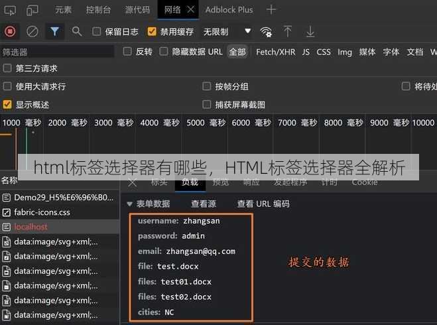
Task: Enable 使用大请求行 checkbox
Action: click(7, 86)
